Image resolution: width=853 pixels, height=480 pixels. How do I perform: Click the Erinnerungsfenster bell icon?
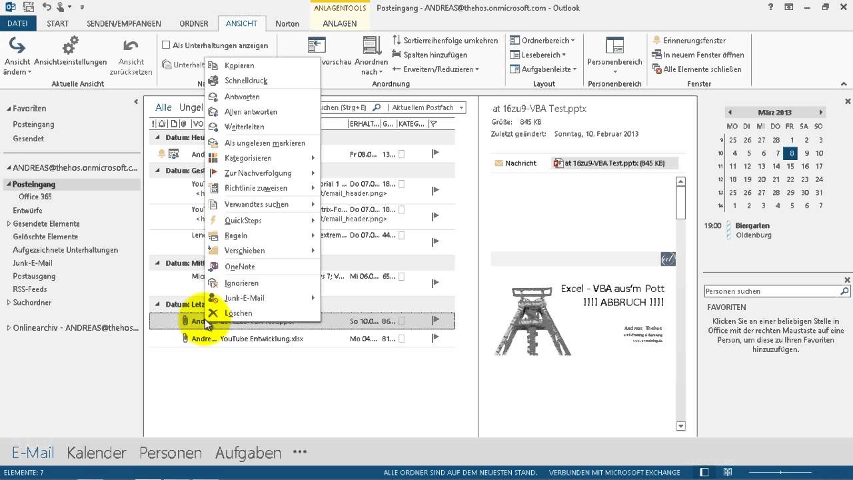click(x=657, y=41)
